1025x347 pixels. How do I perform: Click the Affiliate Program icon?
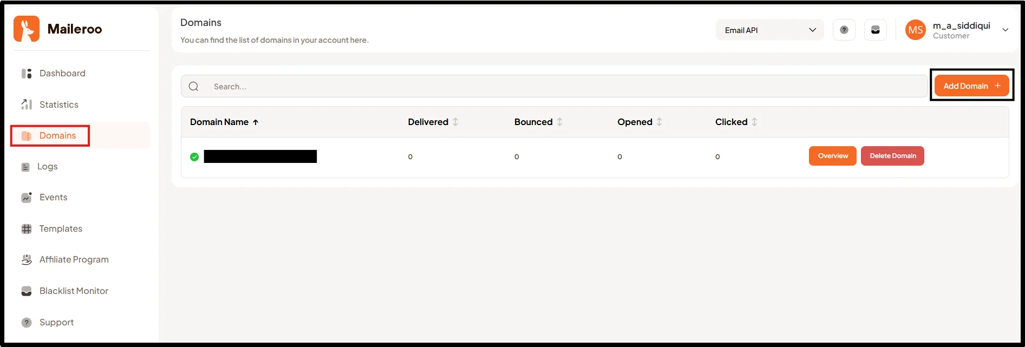[27, 260]
